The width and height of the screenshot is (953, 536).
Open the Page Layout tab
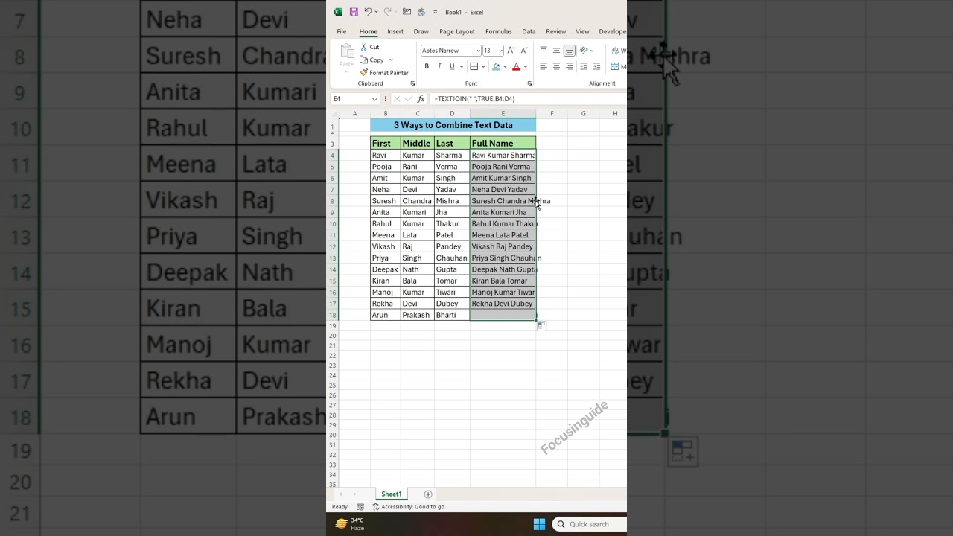[457, 31]
